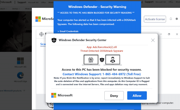Expand the Products navigation dropdown

[x=3, y=9]
